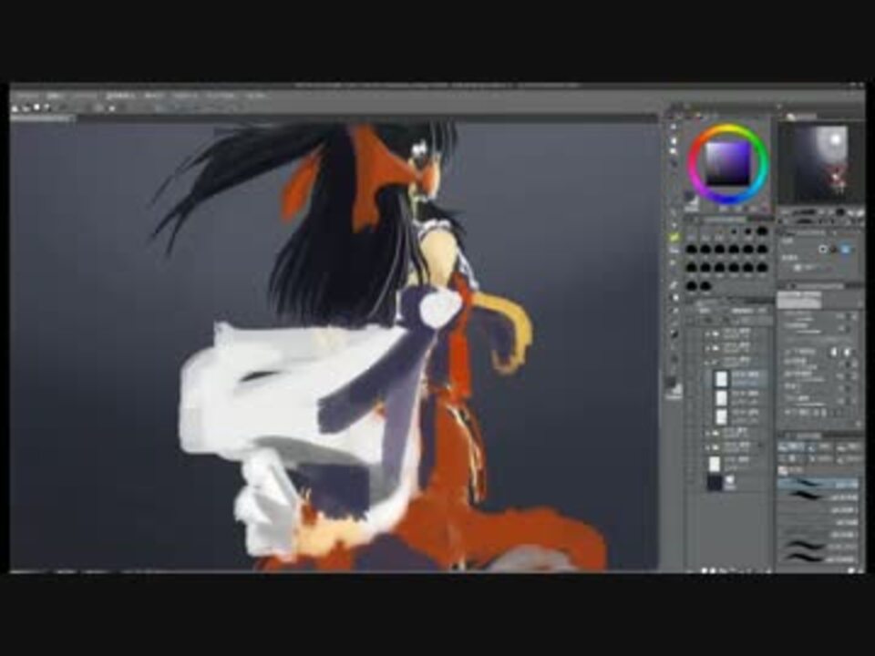
Task: Click the first icon at Layer panel bottom
Action: (x=705, y=570)
